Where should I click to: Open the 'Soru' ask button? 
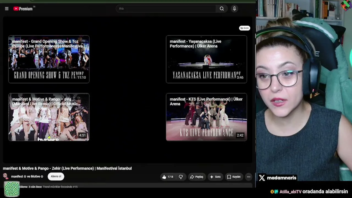point(215,177)
